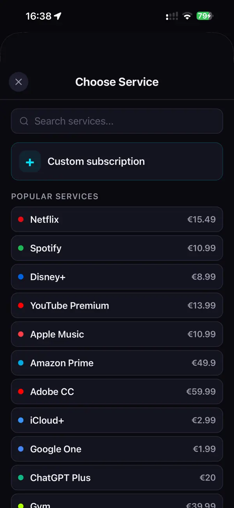Choose Google One for €1.99

click(x=117, y=449)
